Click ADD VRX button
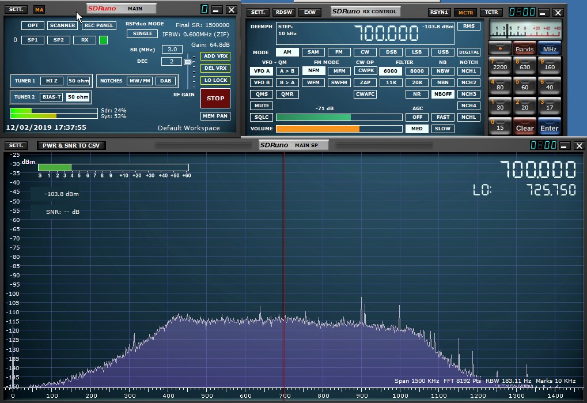 [x=215, y=56]
